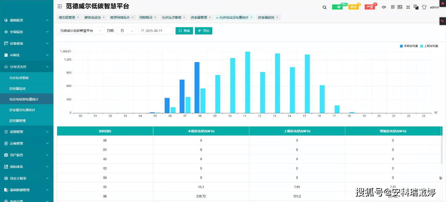Toggle 上期发电量 legend series
The width and height of the screenshot is (446, 202).
point(429,46)
